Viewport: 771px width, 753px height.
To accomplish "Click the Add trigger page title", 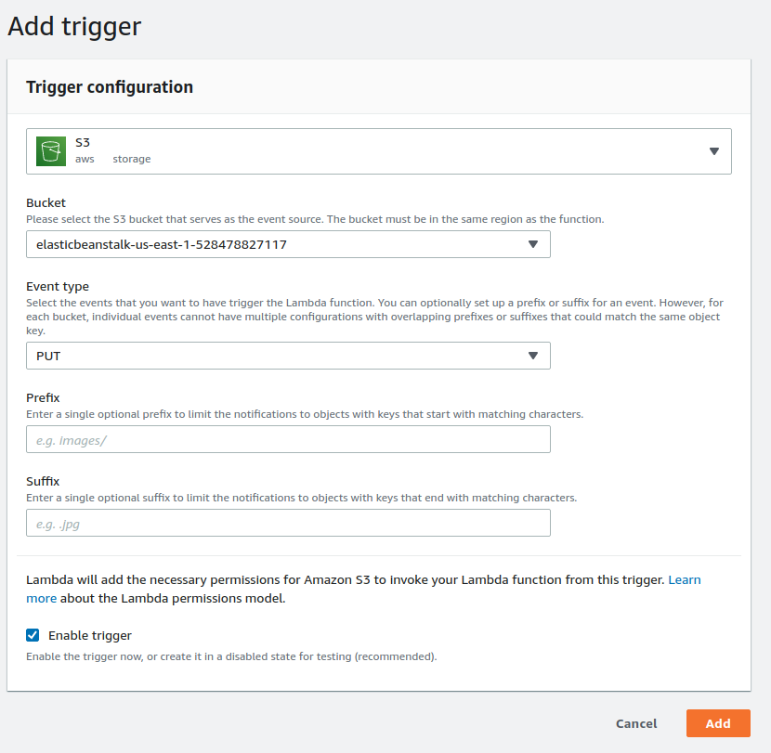I will (74, 26).
